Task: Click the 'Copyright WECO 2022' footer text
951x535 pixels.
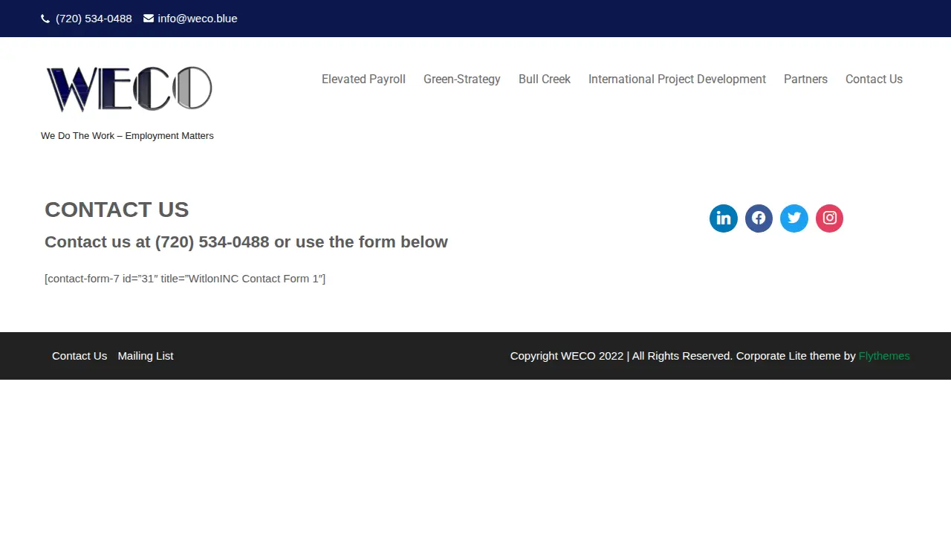Action: (567, 356)
